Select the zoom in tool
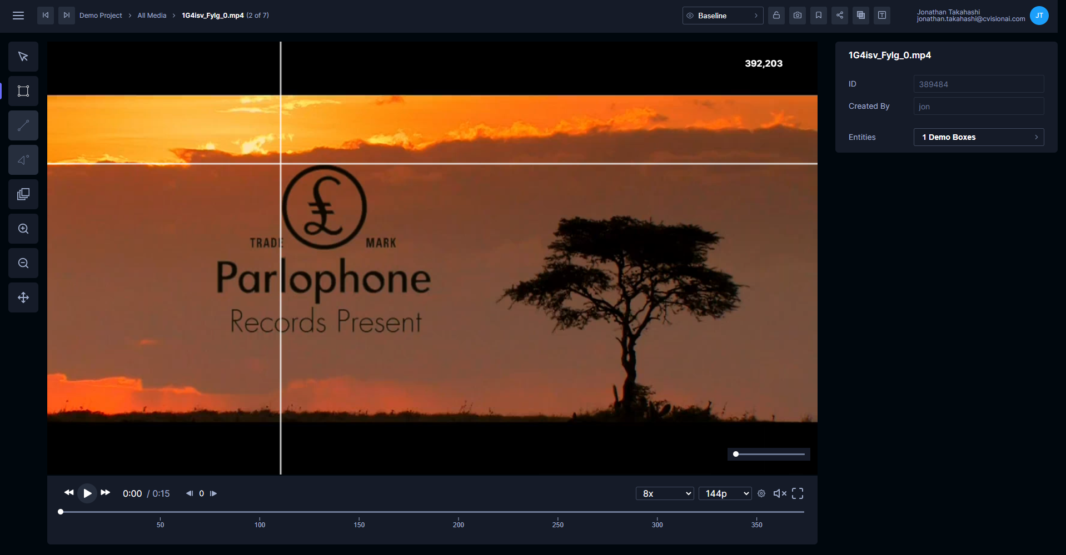This screenshot has height=555, width=1066. [x=23, y=229]
